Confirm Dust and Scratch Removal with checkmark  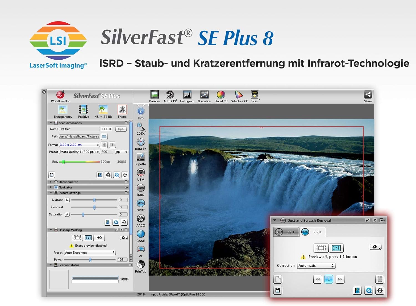367,220
